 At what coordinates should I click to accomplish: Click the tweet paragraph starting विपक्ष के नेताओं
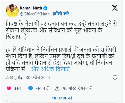point(61,30)
